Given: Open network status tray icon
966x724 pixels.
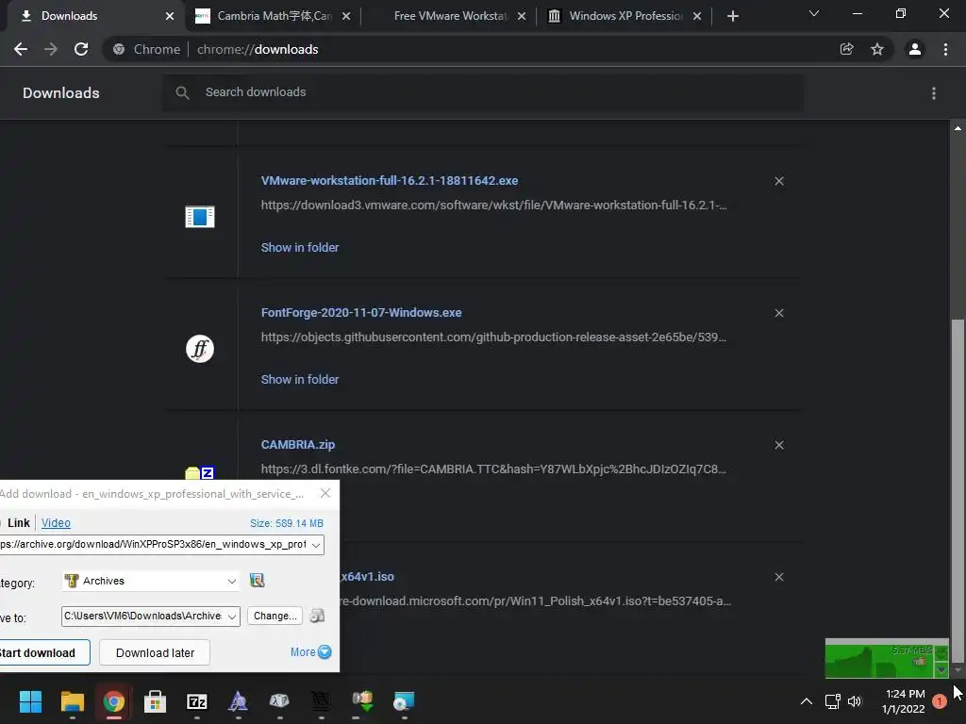Looking at the screenshot, I should pos(833,701).
